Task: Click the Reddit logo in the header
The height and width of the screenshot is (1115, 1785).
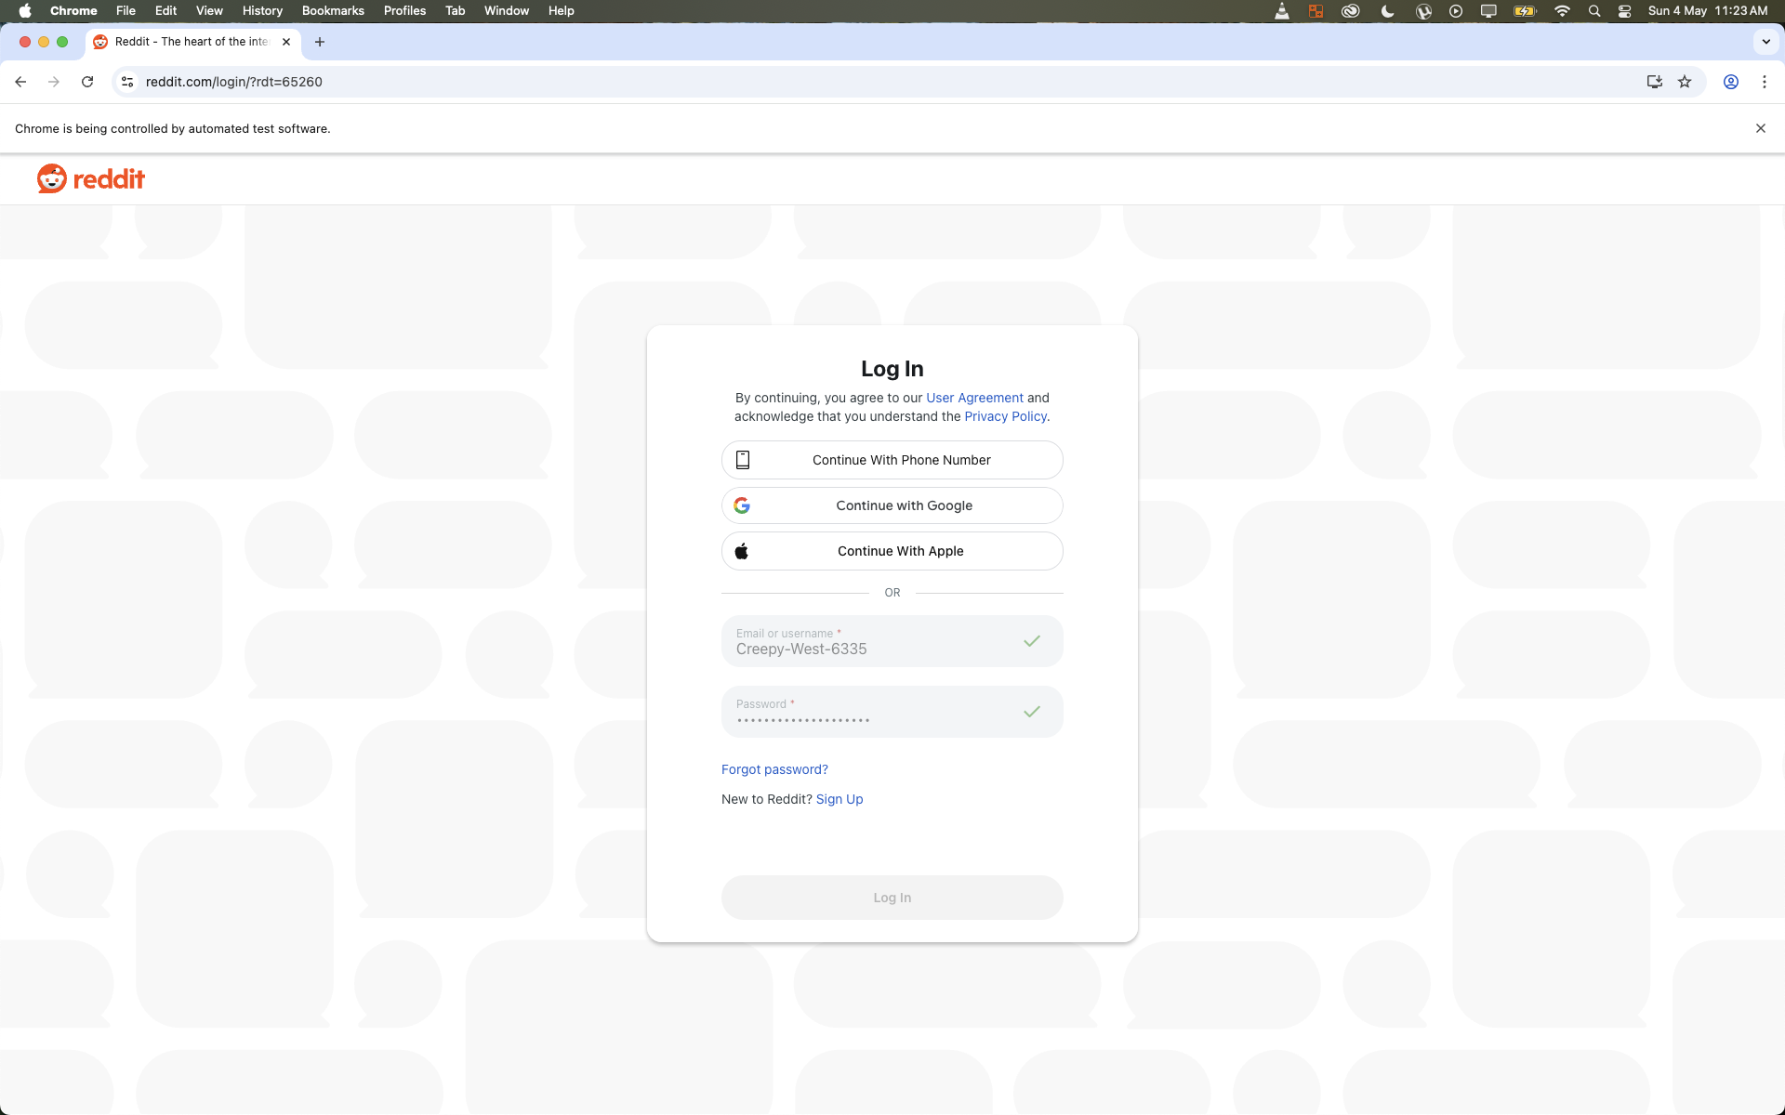Action: click(x=91, y=178)
